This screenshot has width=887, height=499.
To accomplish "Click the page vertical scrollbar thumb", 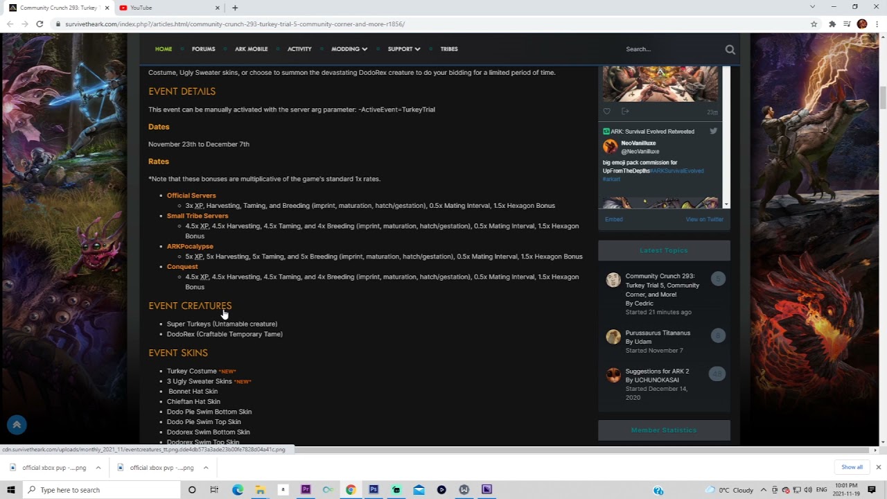I will (x=883, y=97).
